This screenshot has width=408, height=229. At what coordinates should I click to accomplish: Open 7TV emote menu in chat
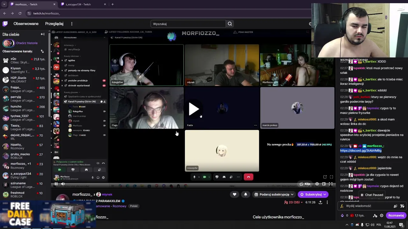point(402,206)
